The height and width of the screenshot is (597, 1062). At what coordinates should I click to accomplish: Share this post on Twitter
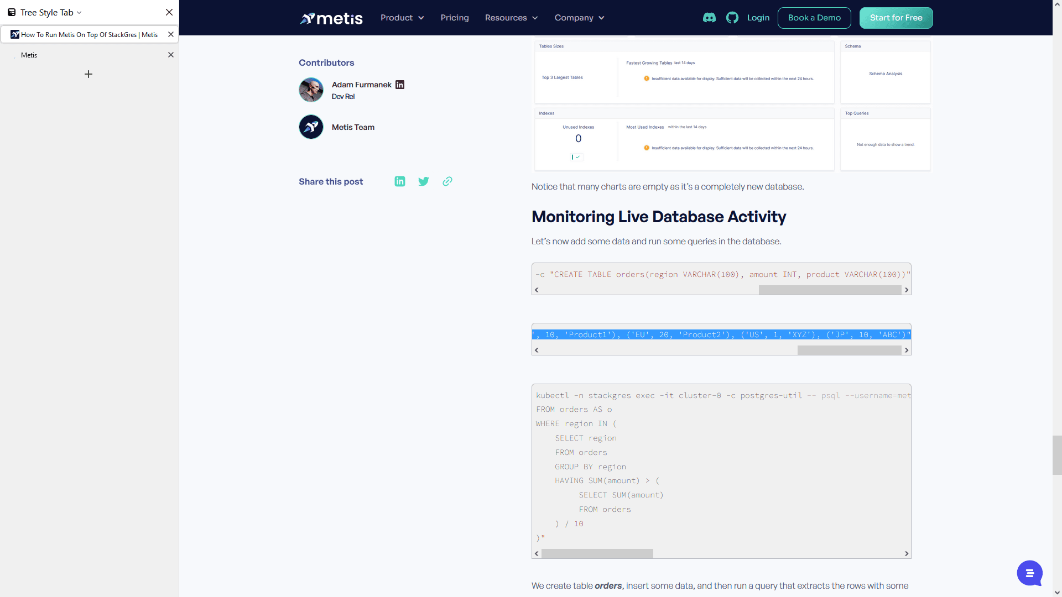(x=424, y=181)
